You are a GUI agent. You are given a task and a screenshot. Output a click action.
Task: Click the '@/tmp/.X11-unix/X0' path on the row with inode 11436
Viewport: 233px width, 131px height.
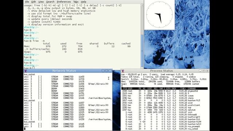click(98, 84)
